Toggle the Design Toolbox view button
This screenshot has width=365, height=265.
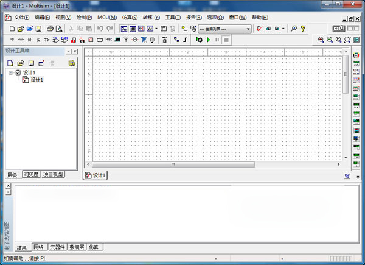pyautogui.click(x=124, y=29)
